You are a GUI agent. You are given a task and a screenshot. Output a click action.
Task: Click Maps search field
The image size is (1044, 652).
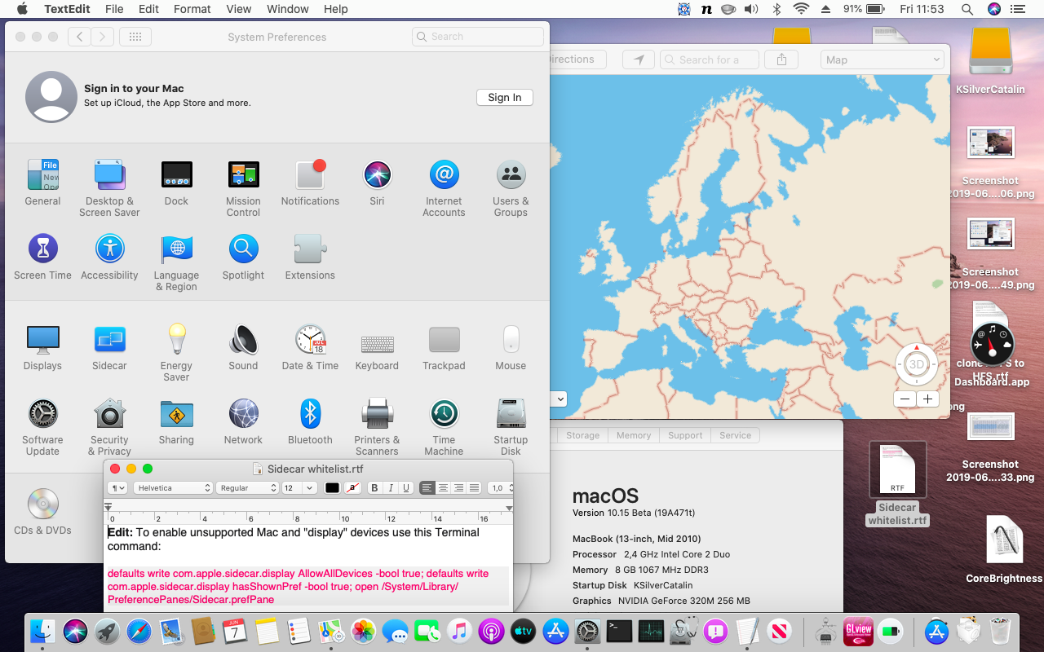(x=710, y=59)
